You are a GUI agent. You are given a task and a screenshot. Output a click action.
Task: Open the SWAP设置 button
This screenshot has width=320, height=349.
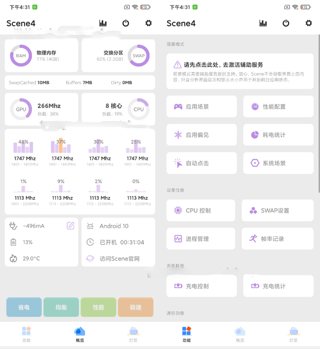(x=277, y=210)
